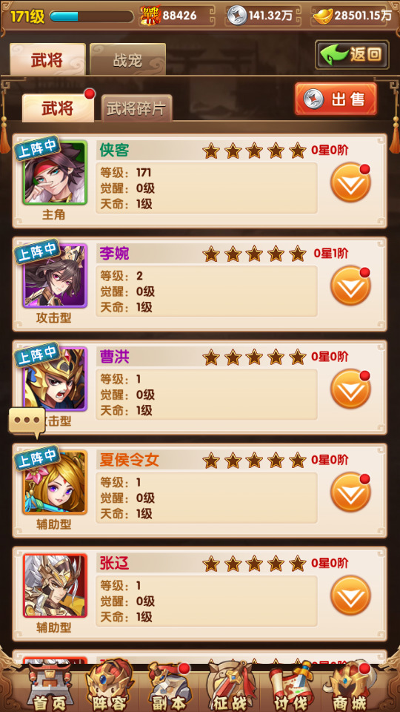
Task: Click the 返回 back button
Action: [x=352, y=55]
